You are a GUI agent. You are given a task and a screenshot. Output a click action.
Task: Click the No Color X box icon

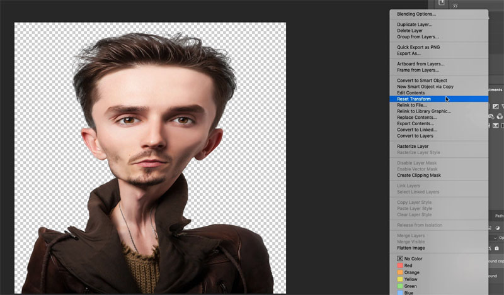[x=399, y=259]
